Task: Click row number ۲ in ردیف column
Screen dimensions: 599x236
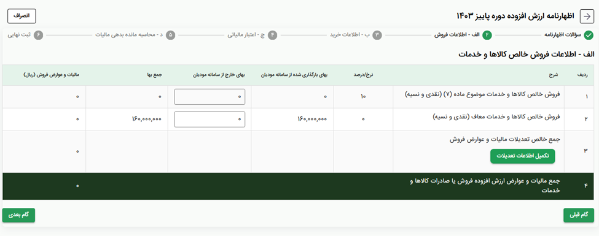Action: pyautogui.click(x=586, y=120)
